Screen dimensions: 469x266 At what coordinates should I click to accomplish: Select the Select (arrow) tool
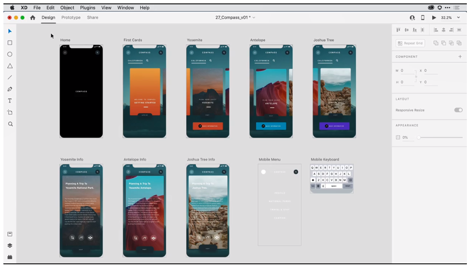coord(10,31)
